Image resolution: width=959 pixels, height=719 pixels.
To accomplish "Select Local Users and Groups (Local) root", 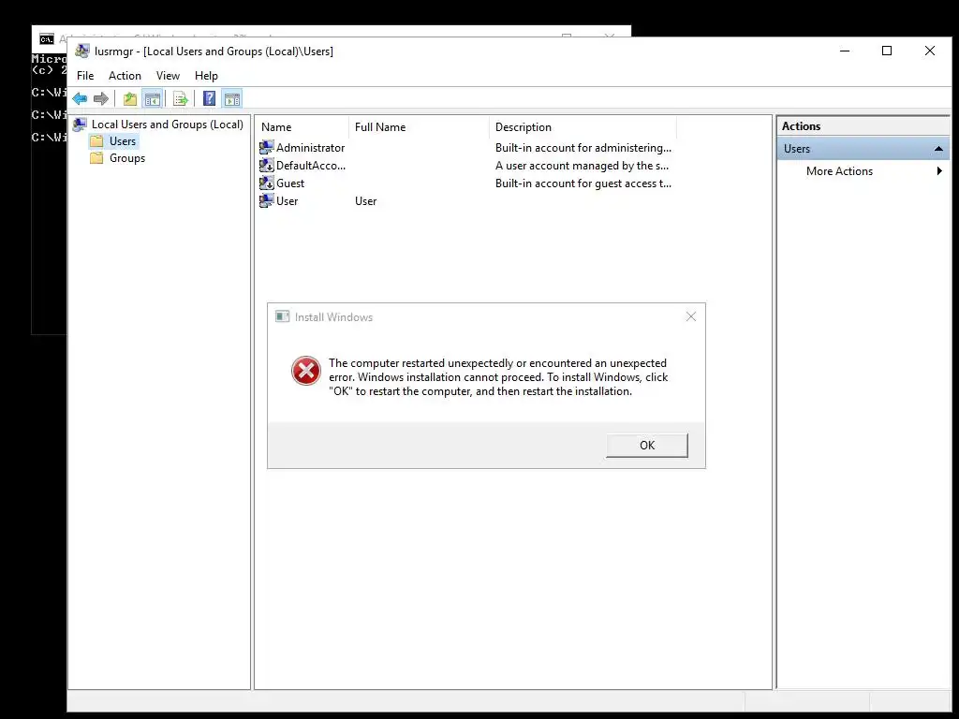I will coord(167,125).
